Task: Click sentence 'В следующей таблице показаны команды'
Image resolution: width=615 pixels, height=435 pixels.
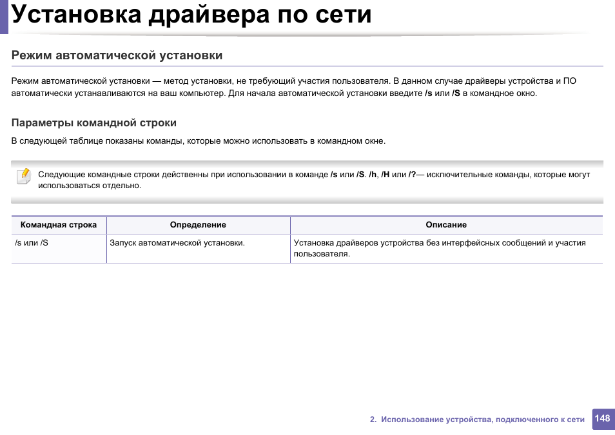Action: tap(199, 141)
